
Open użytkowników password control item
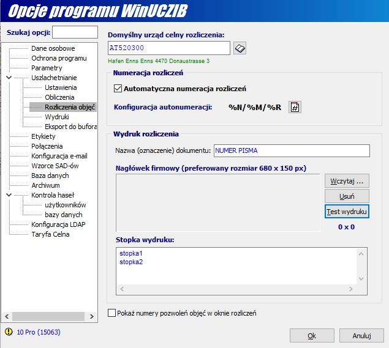(x=66, y=205)
